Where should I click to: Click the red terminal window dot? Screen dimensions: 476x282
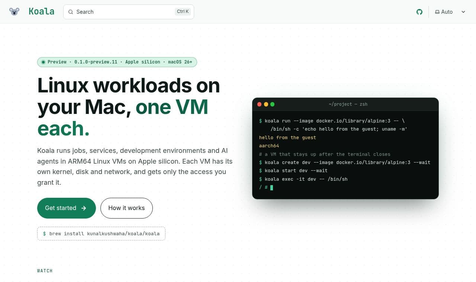tap(259, 104)
